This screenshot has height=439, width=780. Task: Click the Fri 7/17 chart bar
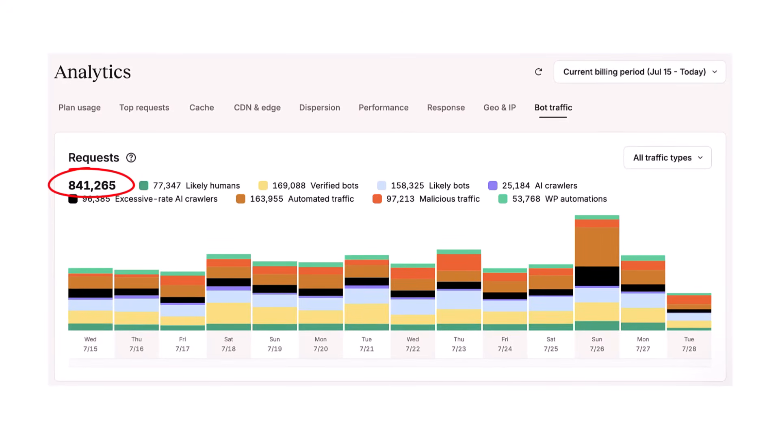pos(182,301)
